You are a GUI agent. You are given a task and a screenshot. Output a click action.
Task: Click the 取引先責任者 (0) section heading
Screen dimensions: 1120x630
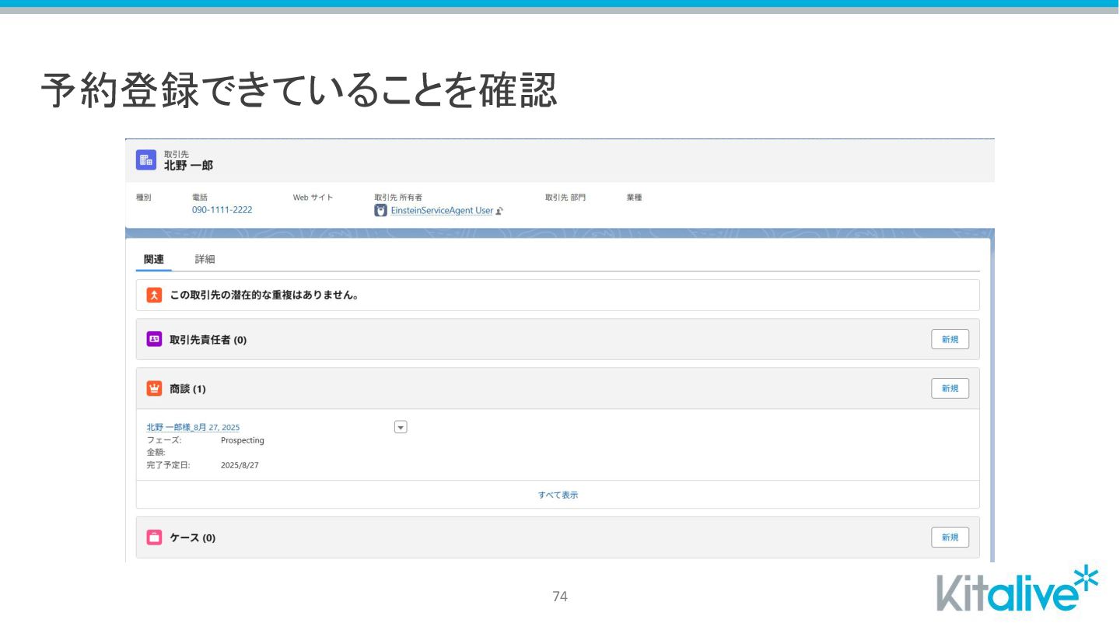point(208,340)
